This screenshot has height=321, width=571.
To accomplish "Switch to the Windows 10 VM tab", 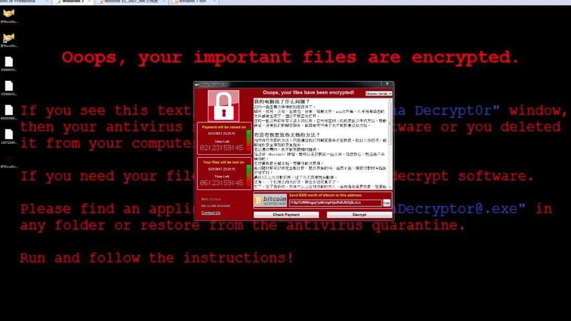I will click(x=131, y=2).
